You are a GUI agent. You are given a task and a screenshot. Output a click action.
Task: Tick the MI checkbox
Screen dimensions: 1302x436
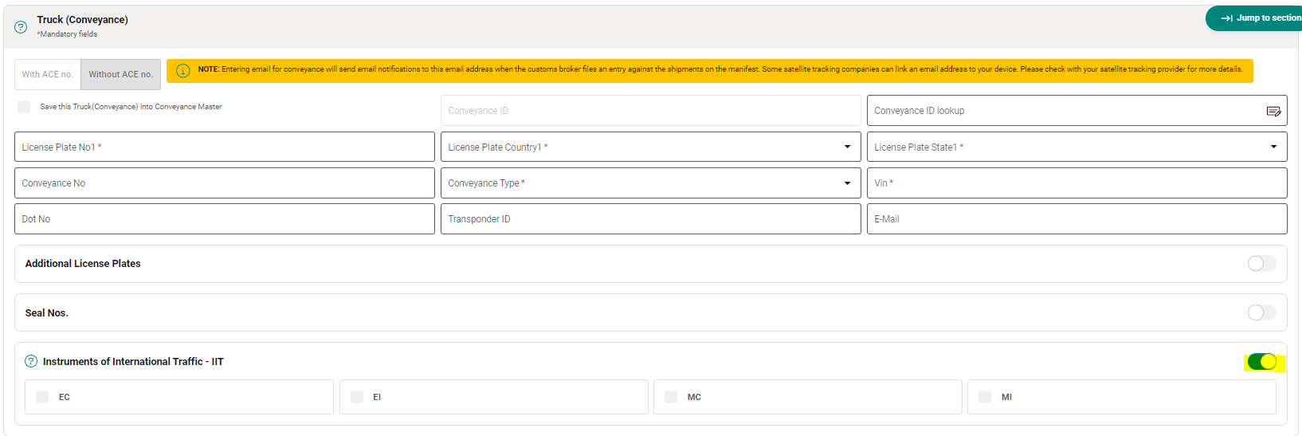985,397
